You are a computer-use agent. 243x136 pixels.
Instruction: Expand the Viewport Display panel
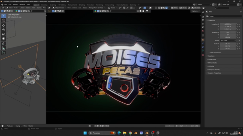(x=214, y=70)
